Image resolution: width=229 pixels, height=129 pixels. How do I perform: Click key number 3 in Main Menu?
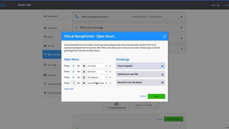tap(73, 77)
